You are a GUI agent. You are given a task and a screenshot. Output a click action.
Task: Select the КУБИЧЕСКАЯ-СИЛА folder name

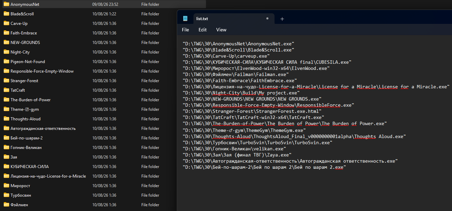coord(30,167)
